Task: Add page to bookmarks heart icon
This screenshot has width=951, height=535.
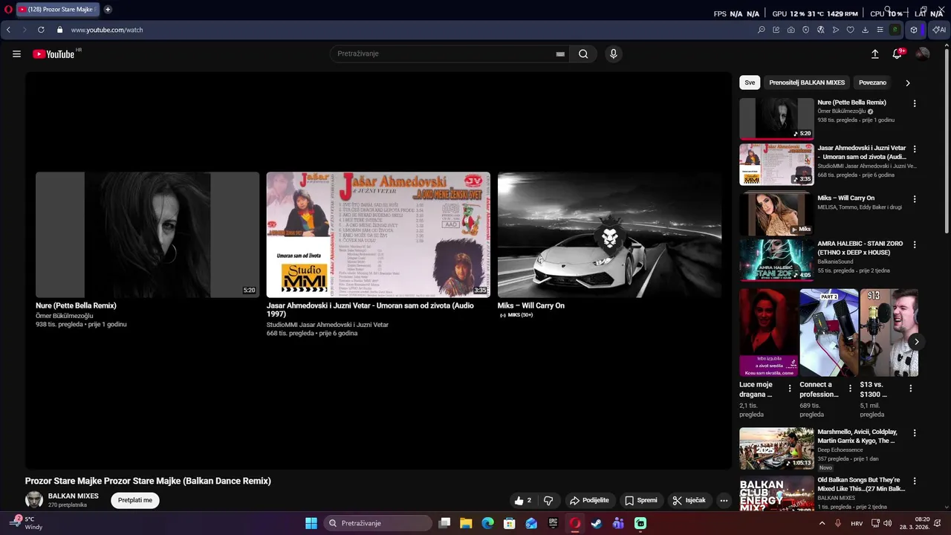Action: pos(850,30)
